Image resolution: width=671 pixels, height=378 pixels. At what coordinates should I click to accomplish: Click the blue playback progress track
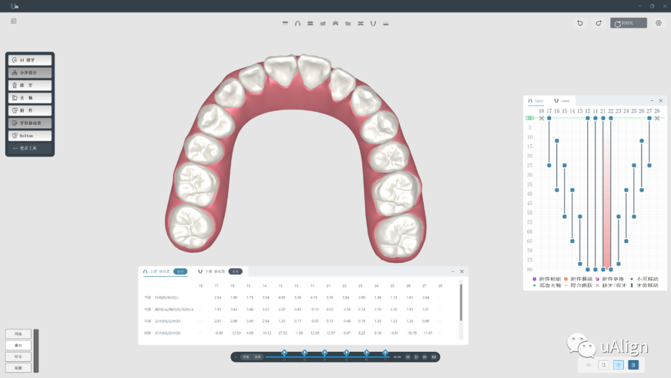[x=327, y=357]
